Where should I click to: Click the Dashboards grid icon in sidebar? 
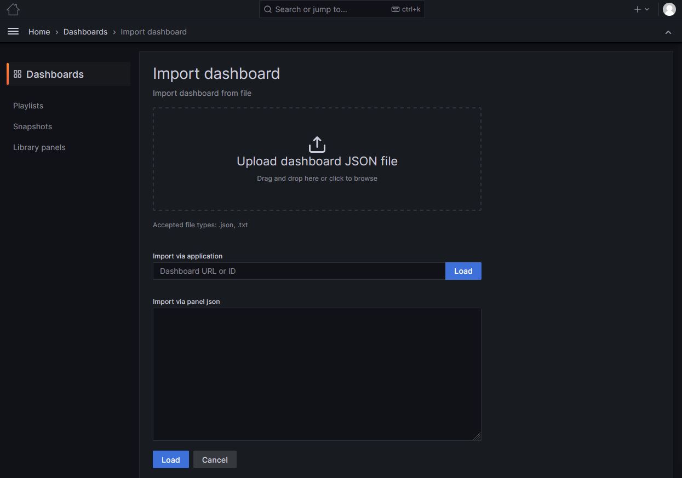18,74
